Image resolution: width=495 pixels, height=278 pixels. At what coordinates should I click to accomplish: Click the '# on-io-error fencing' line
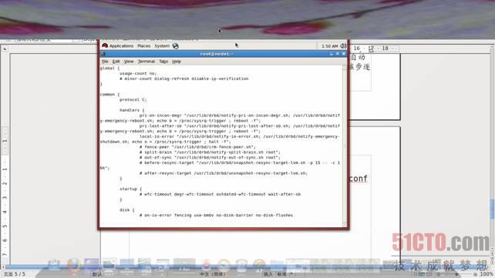click(216, 216)
